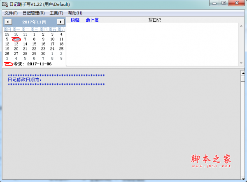Click up arrow of writing box scrollbar
The width and height of the screenshot is (247, 182).
click(241, 26)
